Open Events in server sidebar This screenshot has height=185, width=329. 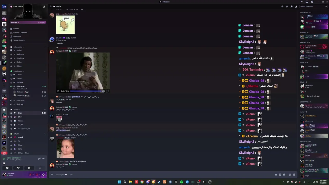click(x=28, y=29)
